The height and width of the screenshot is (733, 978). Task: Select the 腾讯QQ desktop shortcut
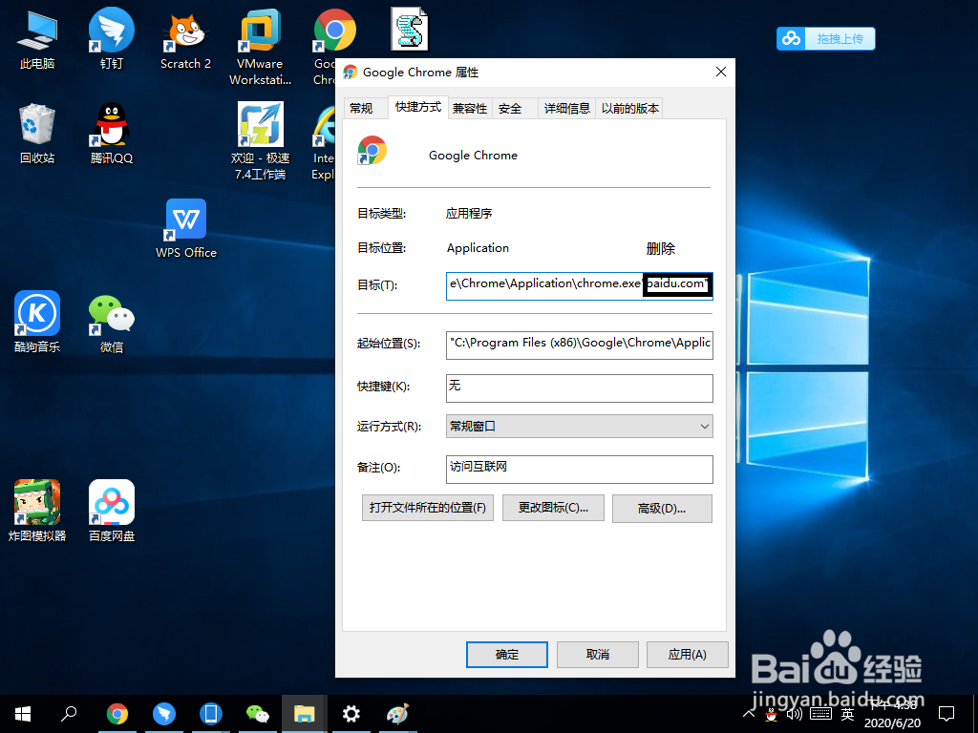[112, 134]
